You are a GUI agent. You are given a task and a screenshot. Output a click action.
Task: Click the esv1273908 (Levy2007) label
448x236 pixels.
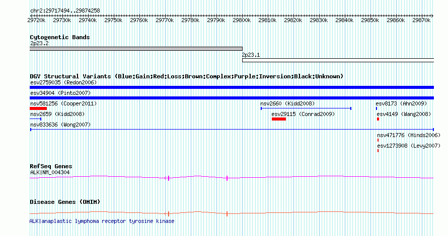[409, 146]
